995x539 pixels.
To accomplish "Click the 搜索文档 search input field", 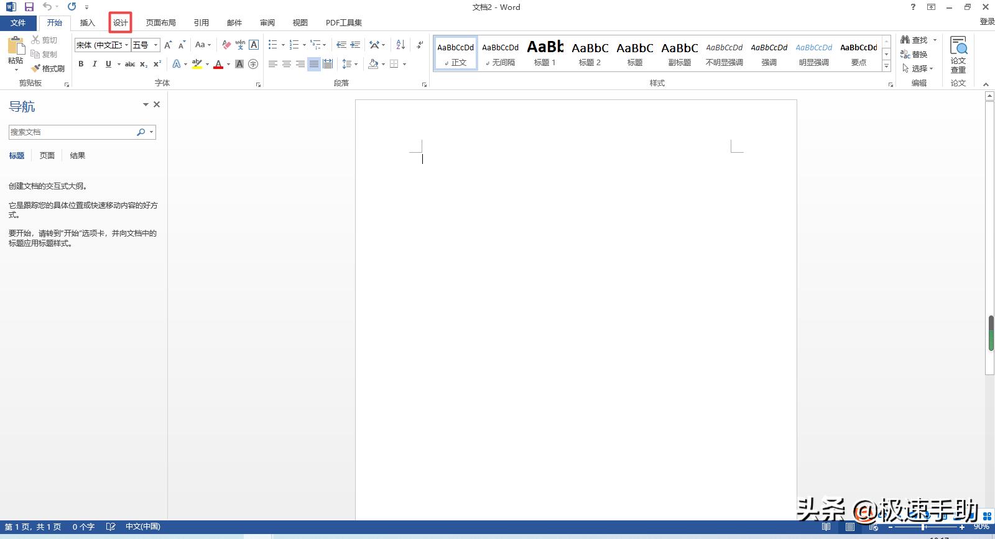I will pyautogui.click(x=72, y=132).
